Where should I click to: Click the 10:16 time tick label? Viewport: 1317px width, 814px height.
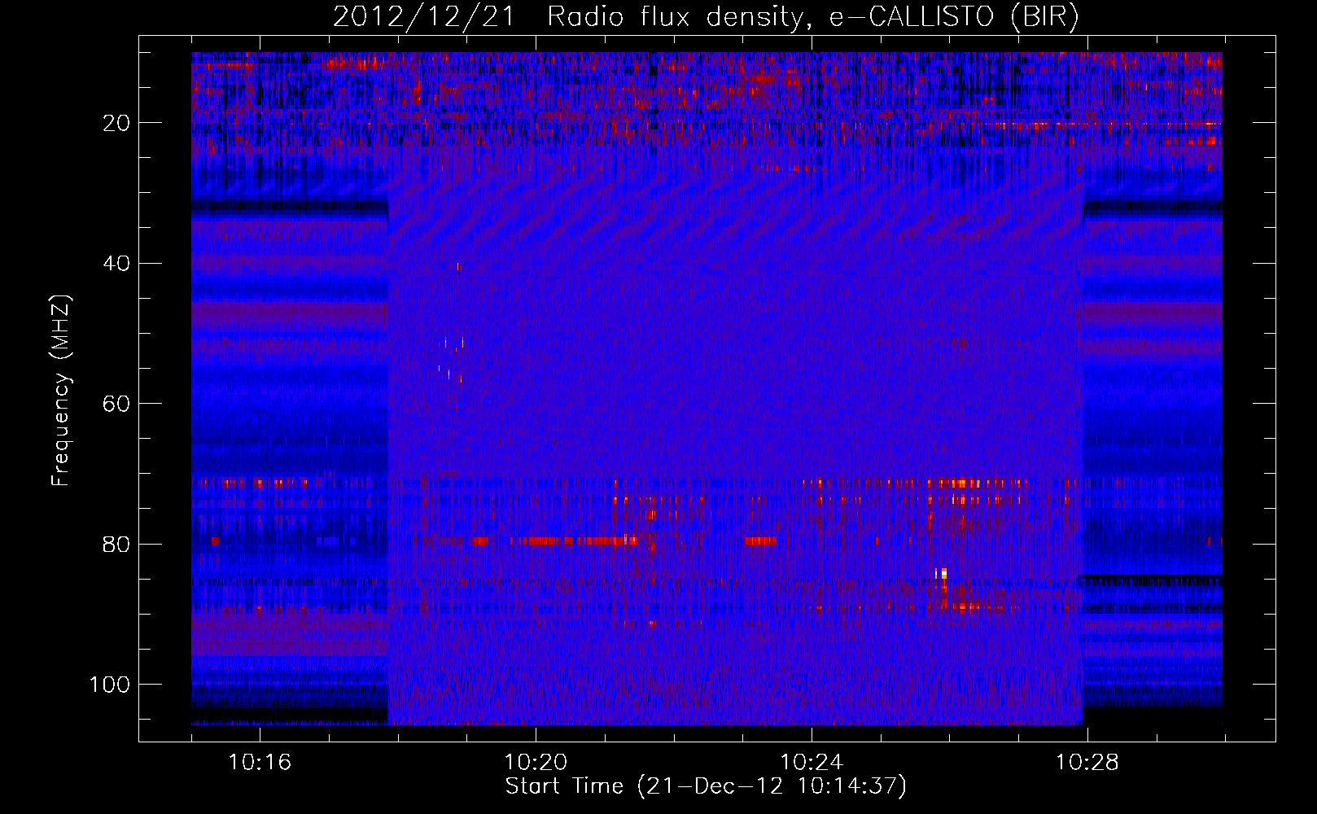[x=260, y=763]
